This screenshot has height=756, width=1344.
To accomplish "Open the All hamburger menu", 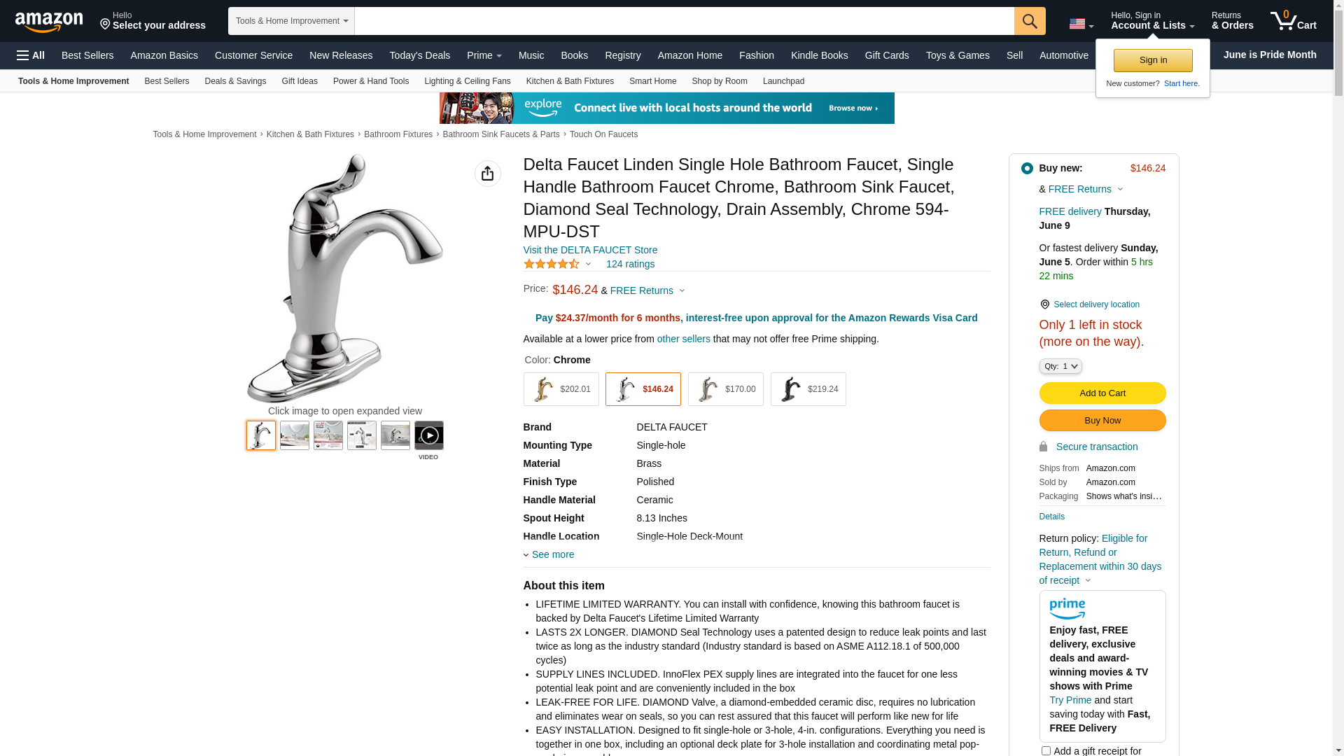I will pyautogui.click(x=31, y=55).
